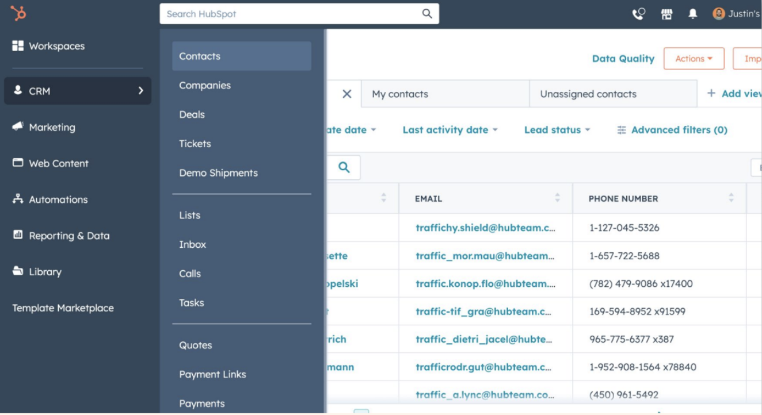Click Justin's account avatar
This screenshot has width=762, height=415.
[x=719, y=13]
